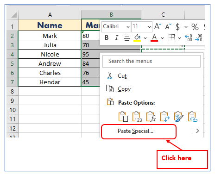Image resolution: width=215 pixels, height=175 pixels.
Task: Click the Cut scissors icon
Action: coord(110,75)
